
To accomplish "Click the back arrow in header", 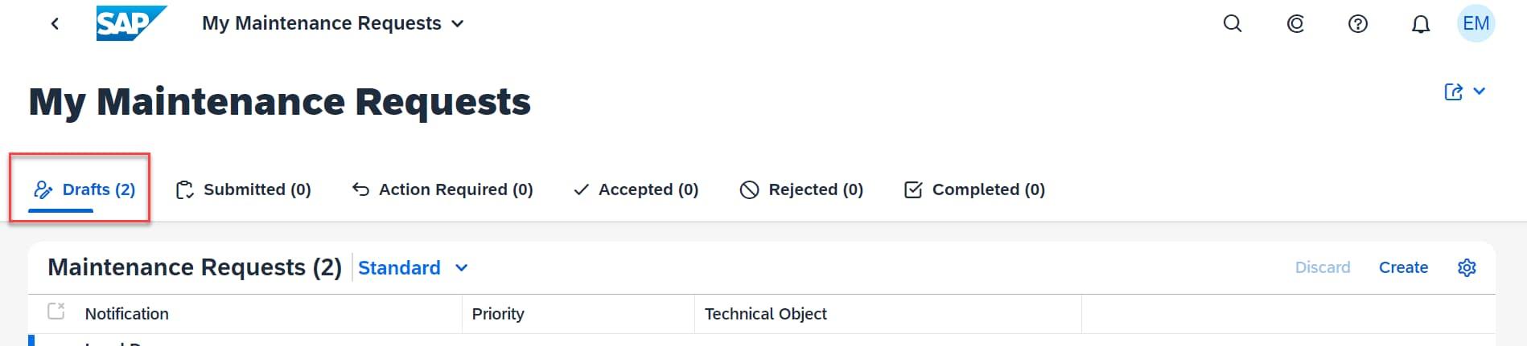I will coord(55,24).
